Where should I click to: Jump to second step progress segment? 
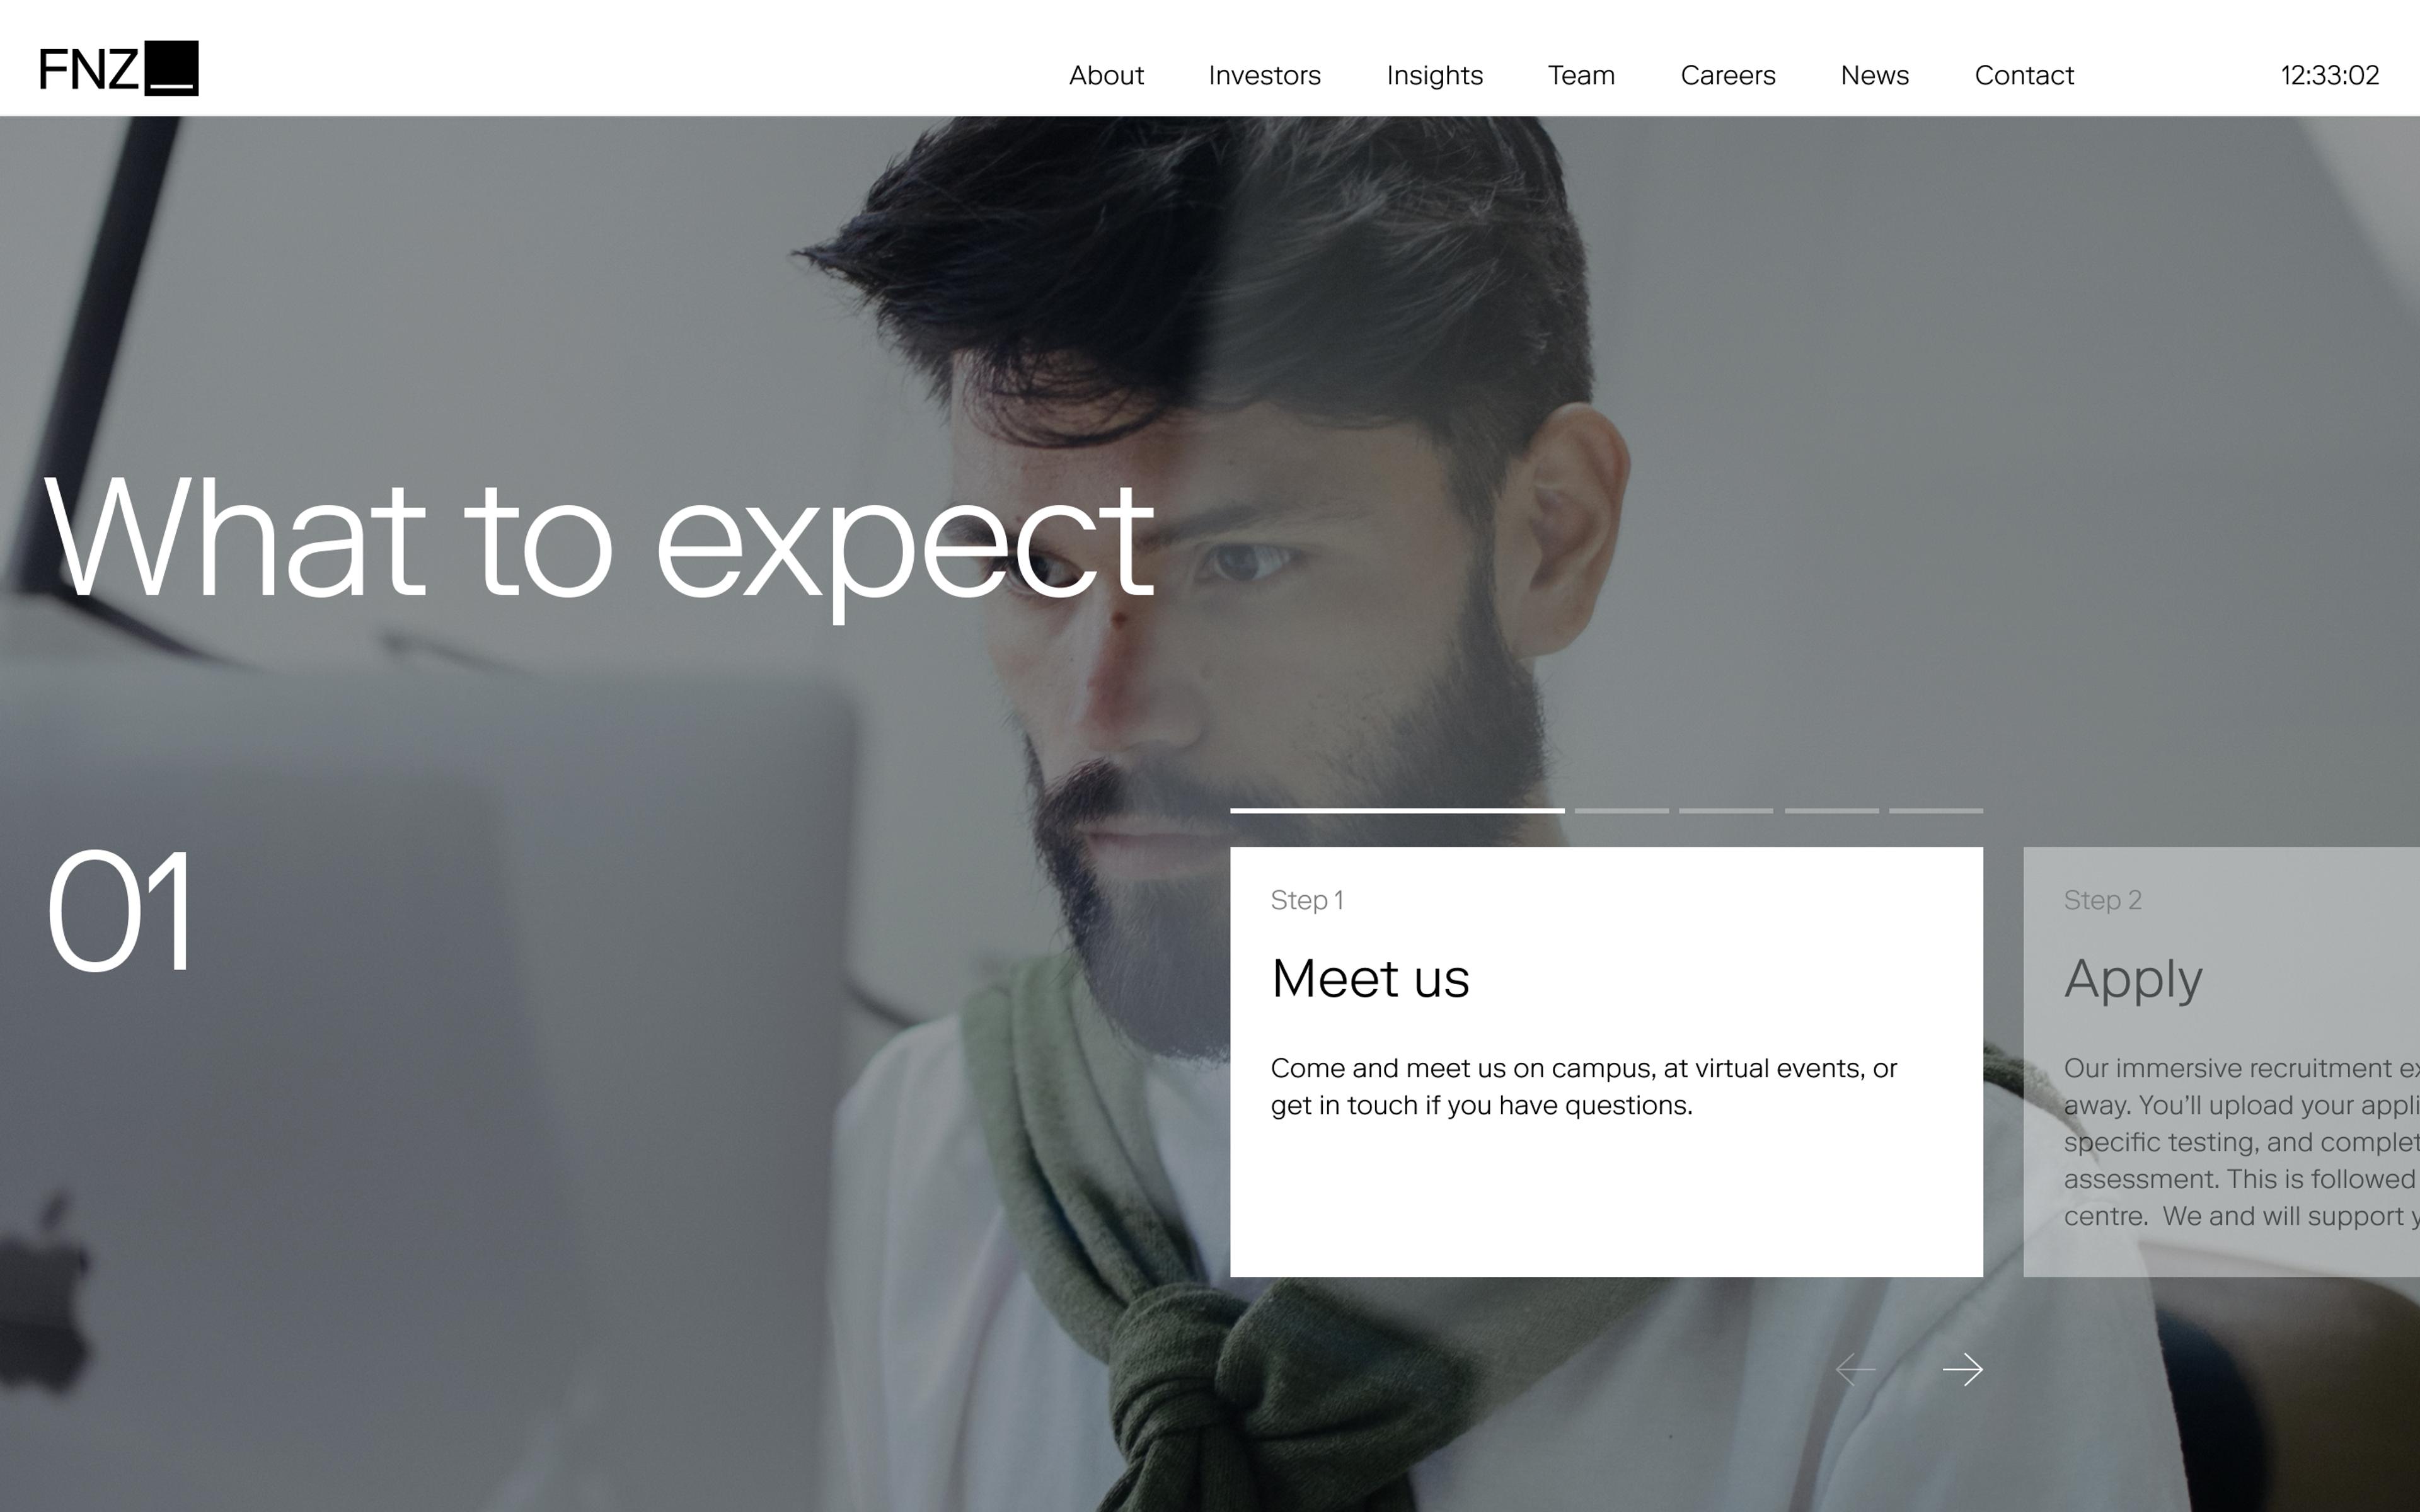[1622, 810]
